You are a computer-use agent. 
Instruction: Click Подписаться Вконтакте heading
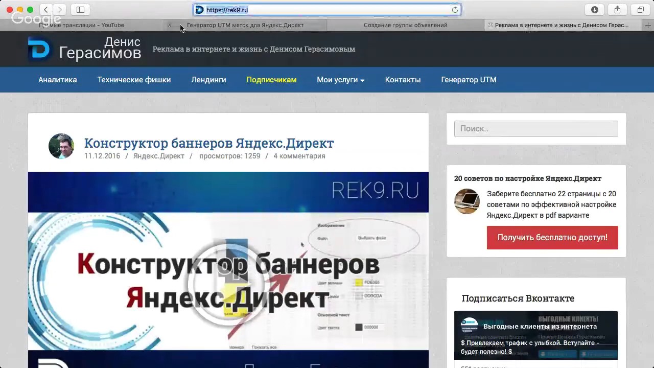518,298
